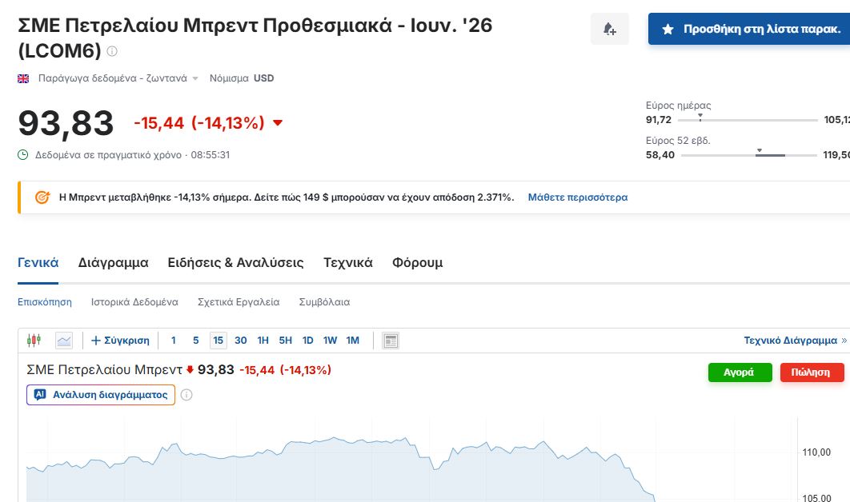
Task: Click the add price alert bell icon
Action: 609,30
